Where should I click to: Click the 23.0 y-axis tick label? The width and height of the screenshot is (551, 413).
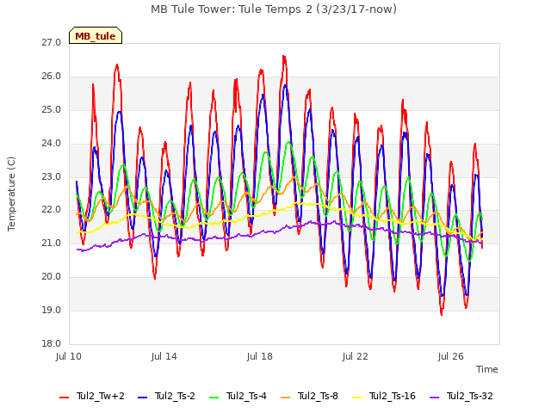tap(52, 176)
